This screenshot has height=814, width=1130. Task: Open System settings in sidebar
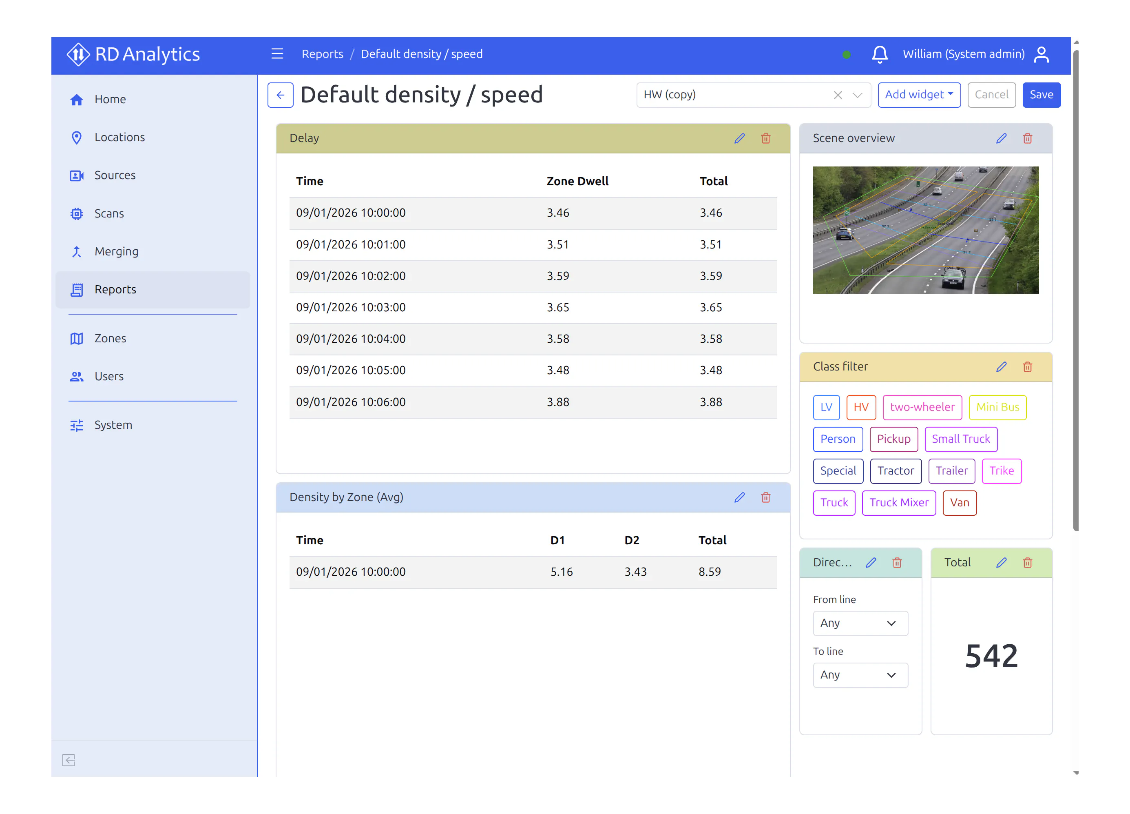[x=153, y=425]
